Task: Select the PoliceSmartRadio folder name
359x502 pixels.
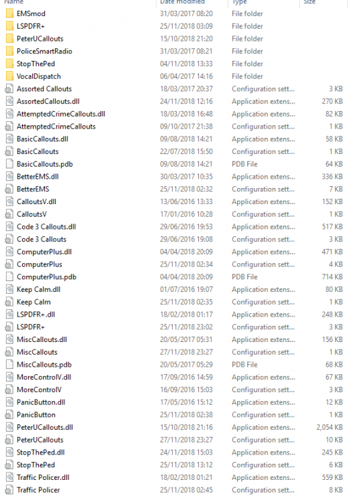Action: pos(44,52)
